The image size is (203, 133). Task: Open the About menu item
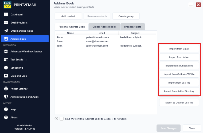pyautogui.click(x=14, y=117)
